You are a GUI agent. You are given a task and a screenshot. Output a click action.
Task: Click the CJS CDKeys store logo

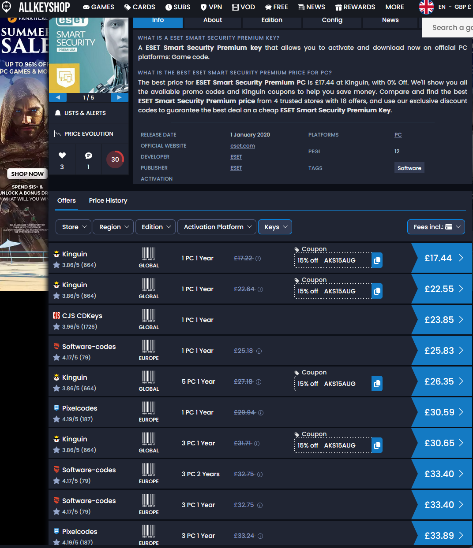pyautogui.click(x=56, y=315)
